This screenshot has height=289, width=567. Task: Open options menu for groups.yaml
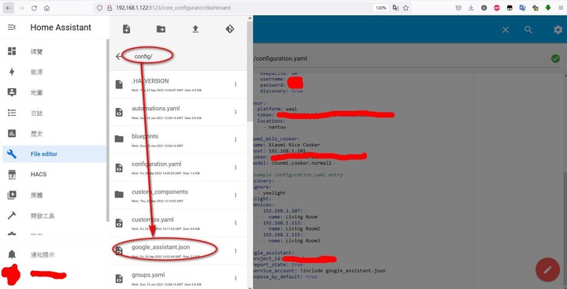tap(235, 278)
